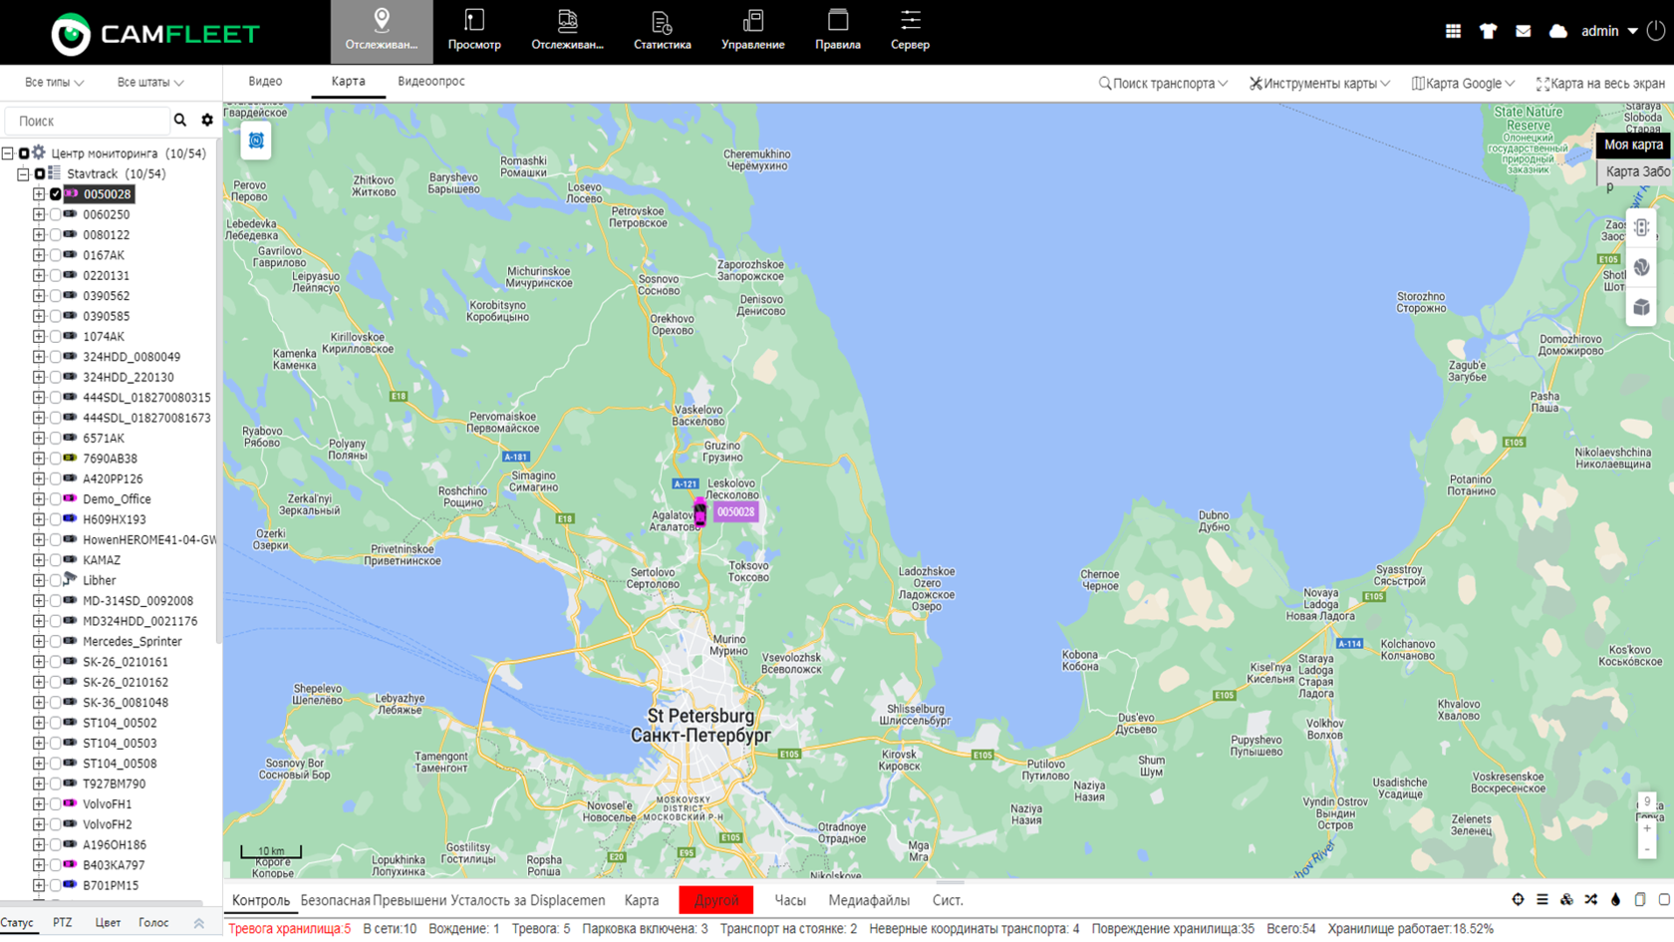Click the search magnifier in vehicle panel
Viewport: 1674px width, 942px height.
(180, 121)
